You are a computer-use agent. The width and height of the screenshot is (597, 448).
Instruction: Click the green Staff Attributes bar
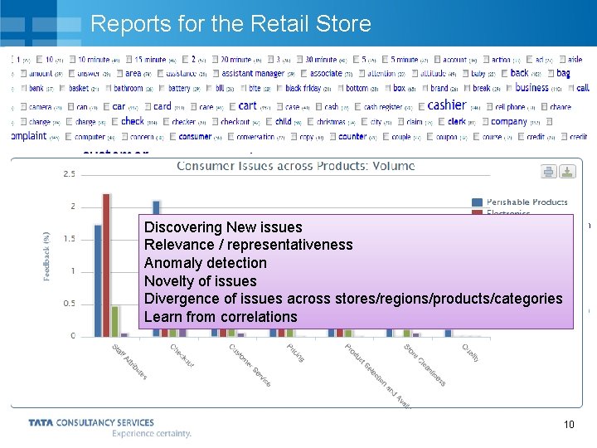pyautogui.click(x=114, y=321)
